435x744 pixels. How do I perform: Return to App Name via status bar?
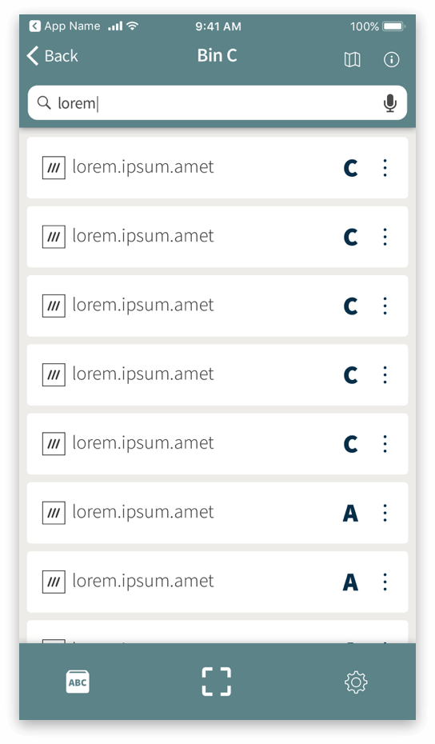tap(65, 26)
